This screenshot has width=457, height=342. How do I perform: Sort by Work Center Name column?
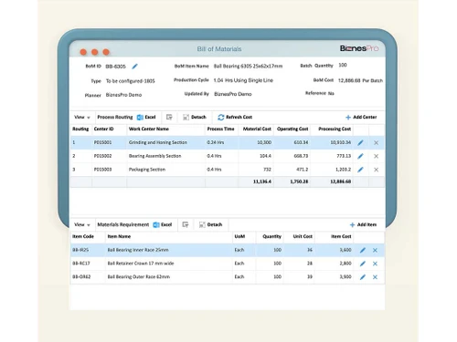point(149,129)
